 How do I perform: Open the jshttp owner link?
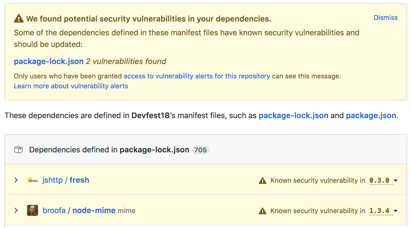(x=52, y=180)
